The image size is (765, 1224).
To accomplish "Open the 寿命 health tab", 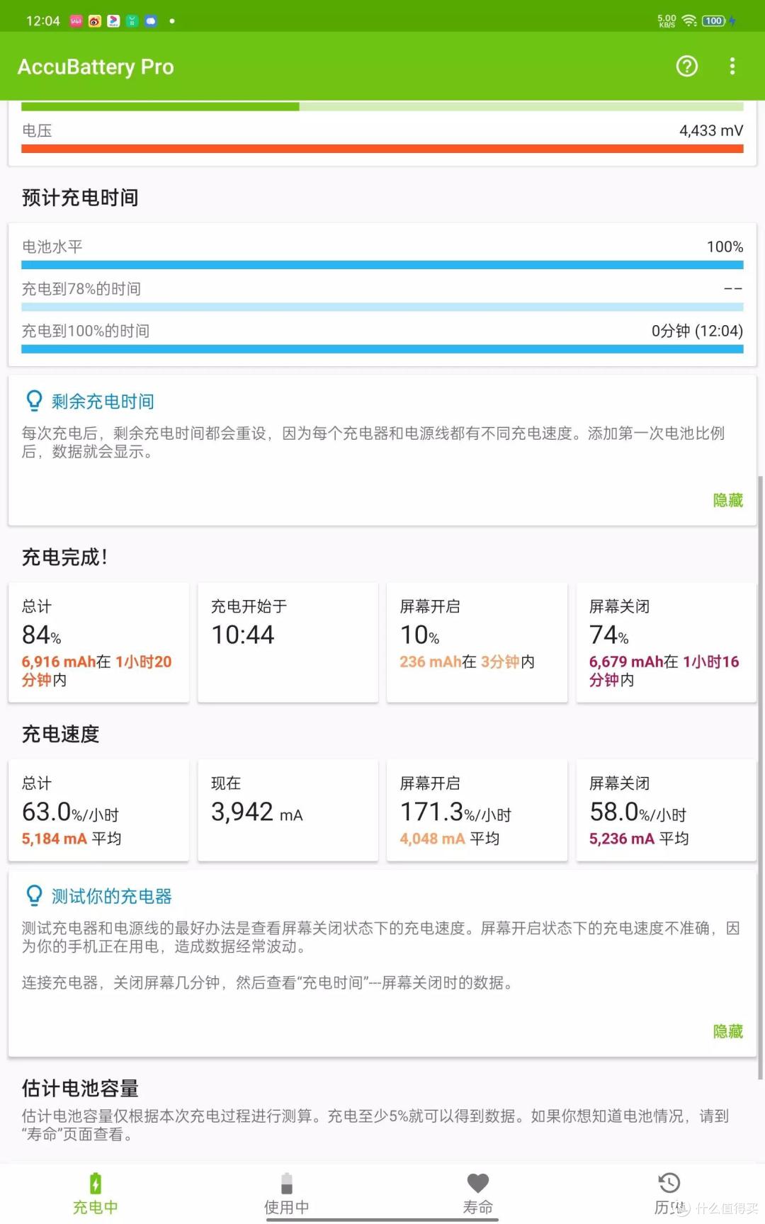I will 478,1194.
